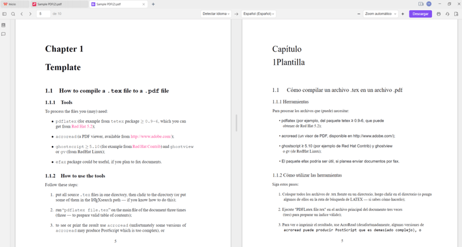Open document settings icon at far right
462x247 pixels.
point(456,14)
